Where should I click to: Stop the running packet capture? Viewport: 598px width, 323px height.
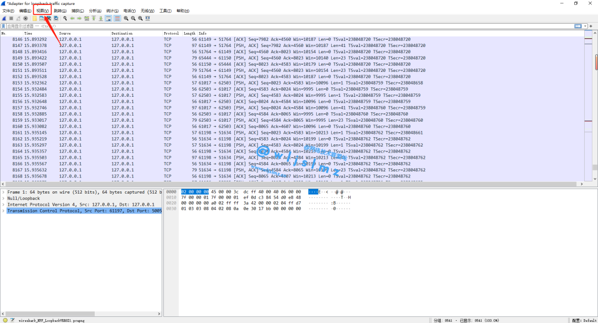(11, 18)
